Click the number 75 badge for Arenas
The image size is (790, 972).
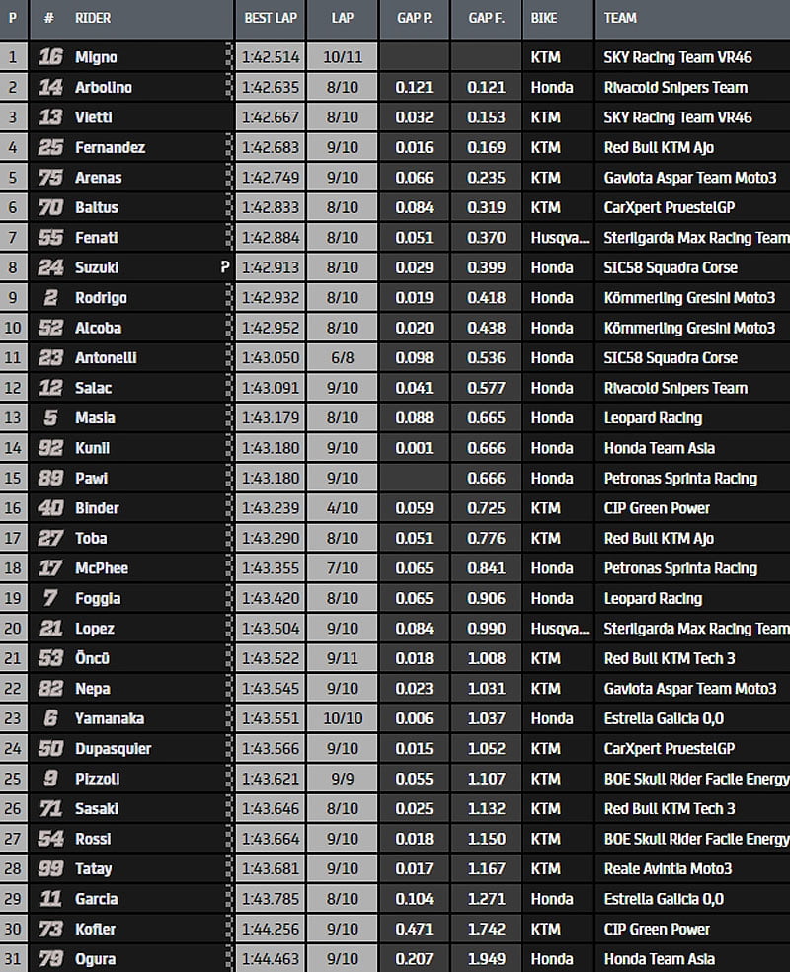click(50, 178)
